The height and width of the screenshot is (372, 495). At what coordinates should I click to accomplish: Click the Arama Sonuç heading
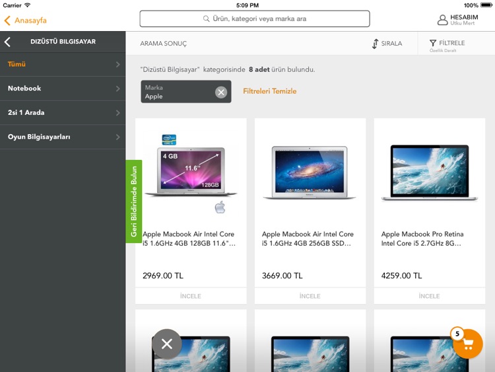point(163,44)
